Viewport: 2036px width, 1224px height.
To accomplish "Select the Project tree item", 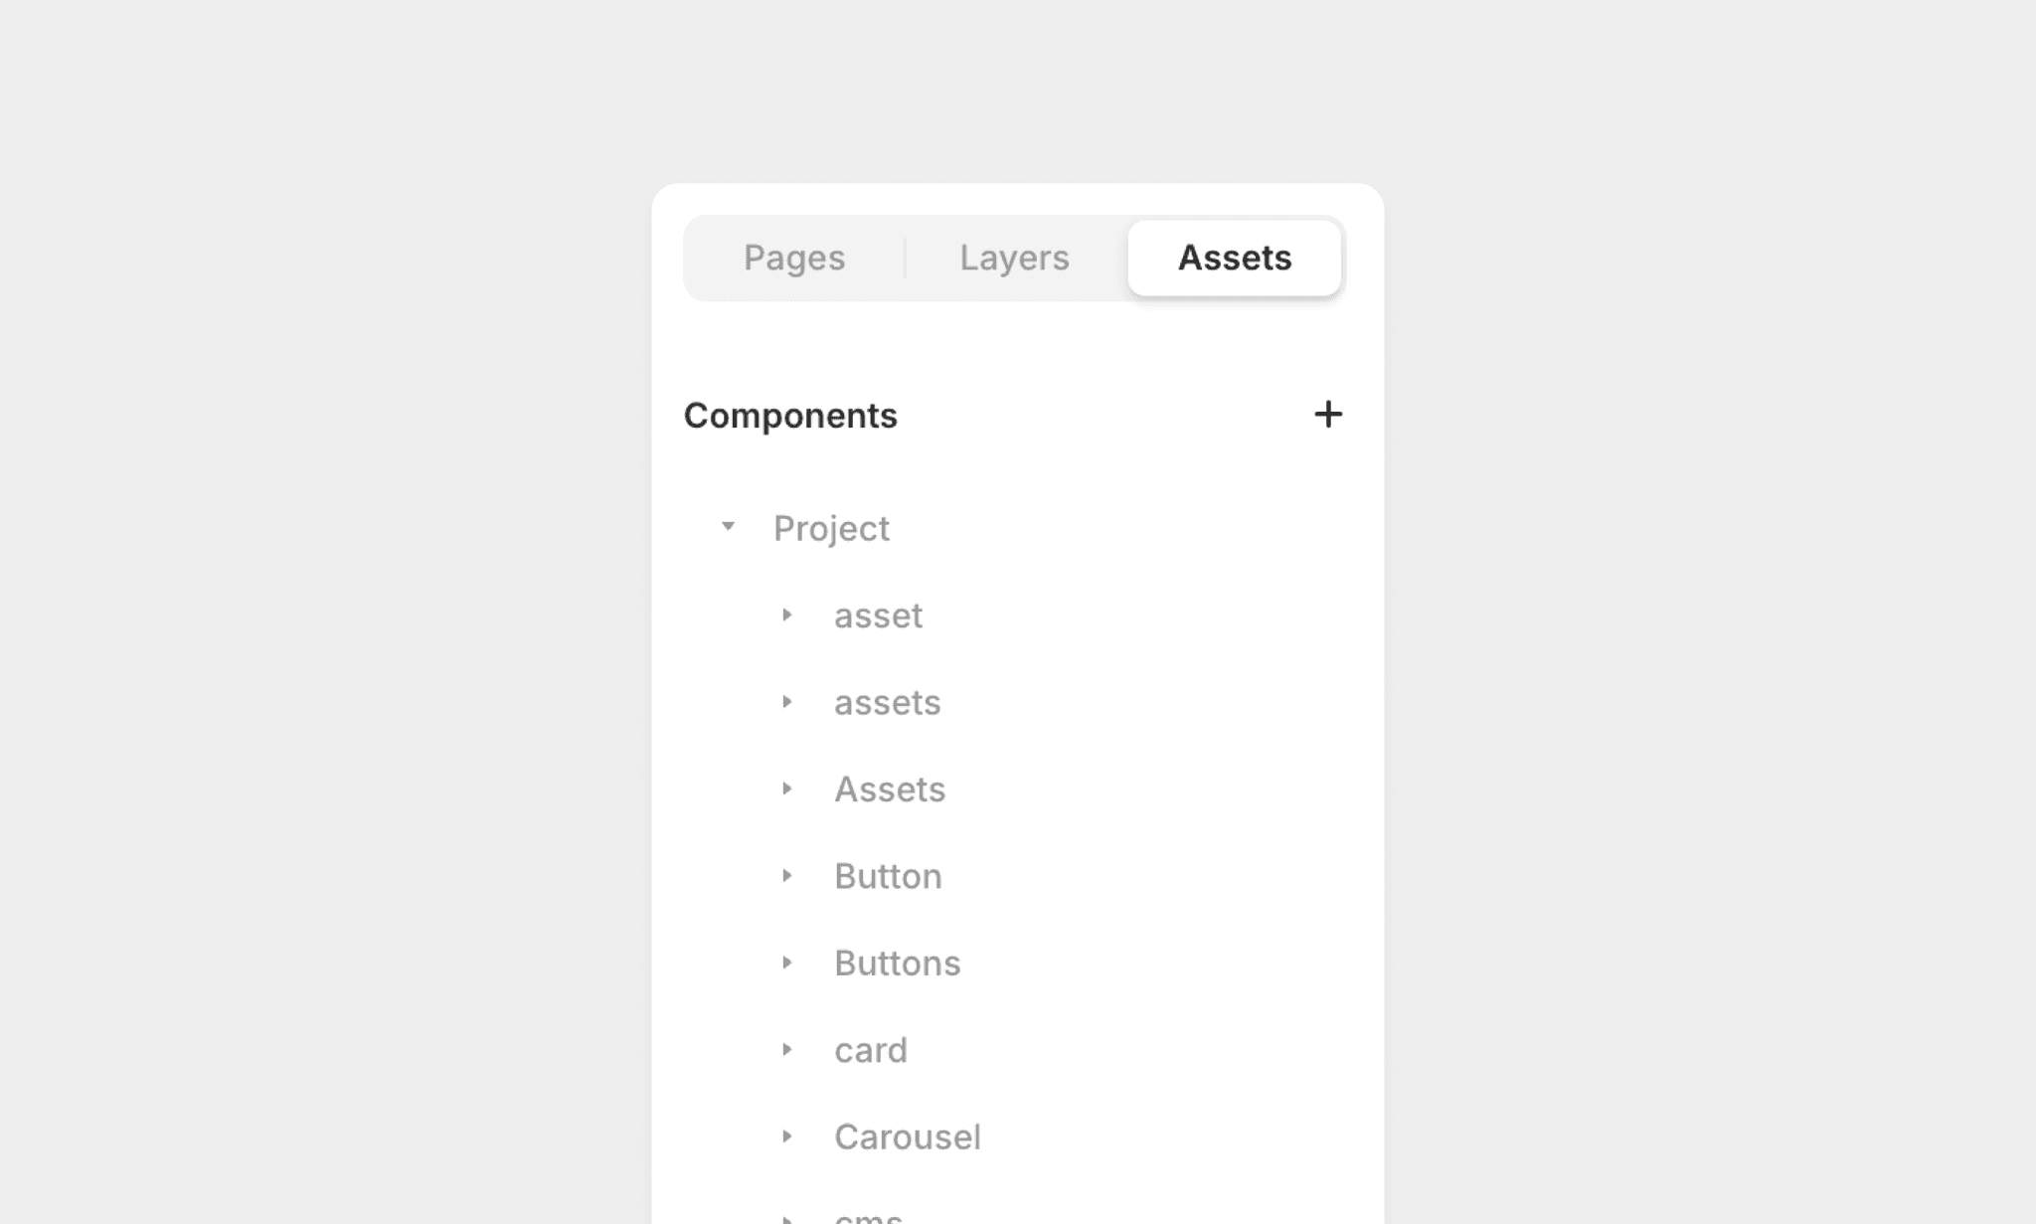I will coord(831,527).
